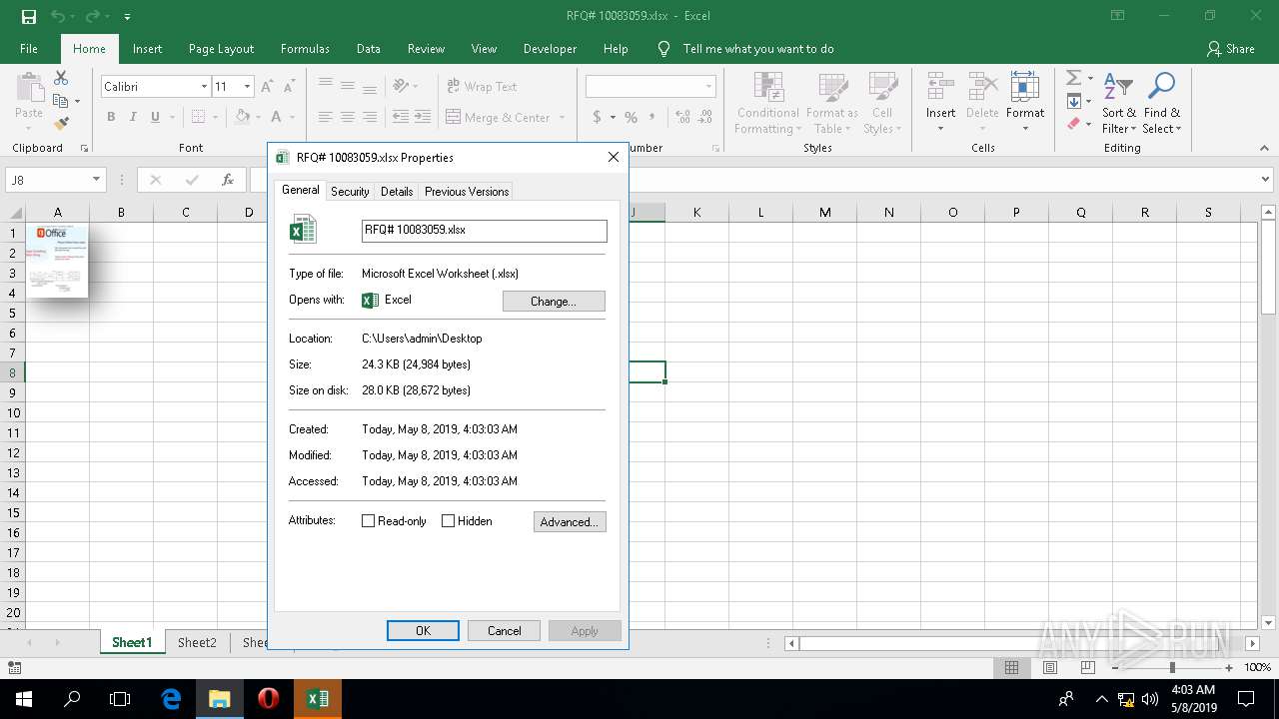1279x719 pixels.
Task: Click the Share button
Action: click(x=1230, y=48)
